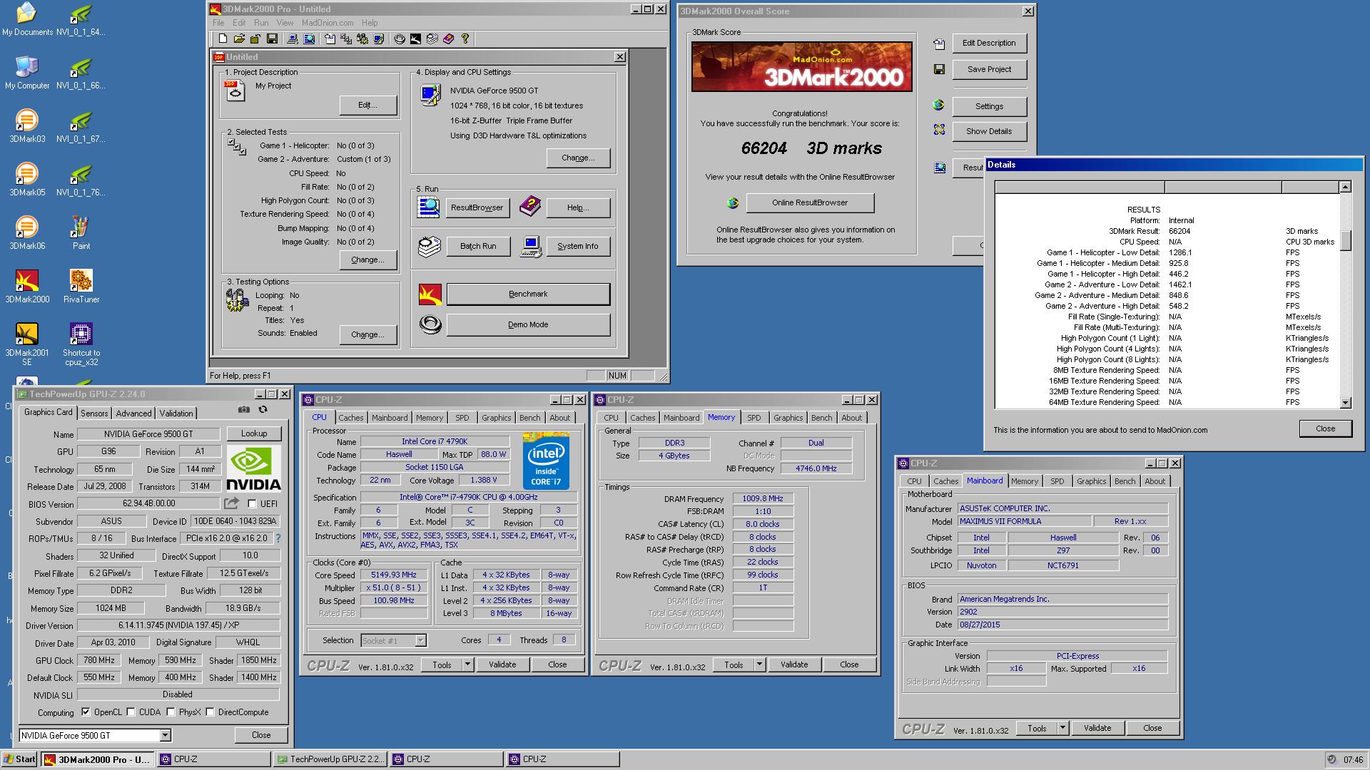
Task: Open the Paint desktop icon
Action: coord(81,232)
